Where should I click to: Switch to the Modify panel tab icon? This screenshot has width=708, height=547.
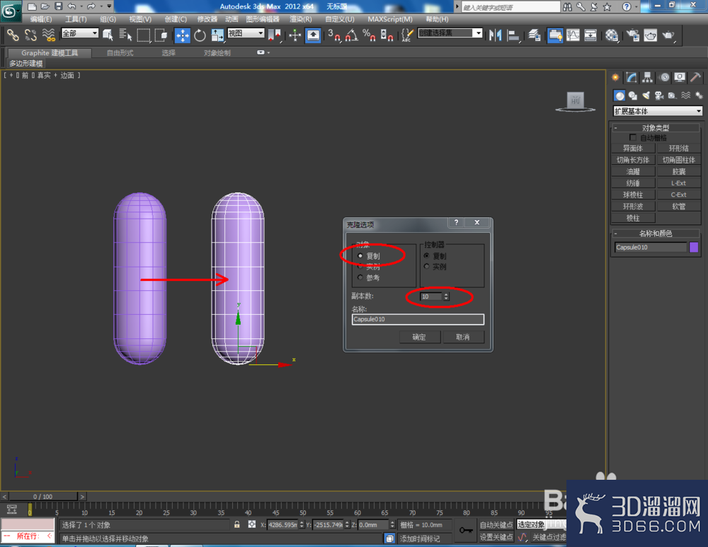click(x=632, y=78)
